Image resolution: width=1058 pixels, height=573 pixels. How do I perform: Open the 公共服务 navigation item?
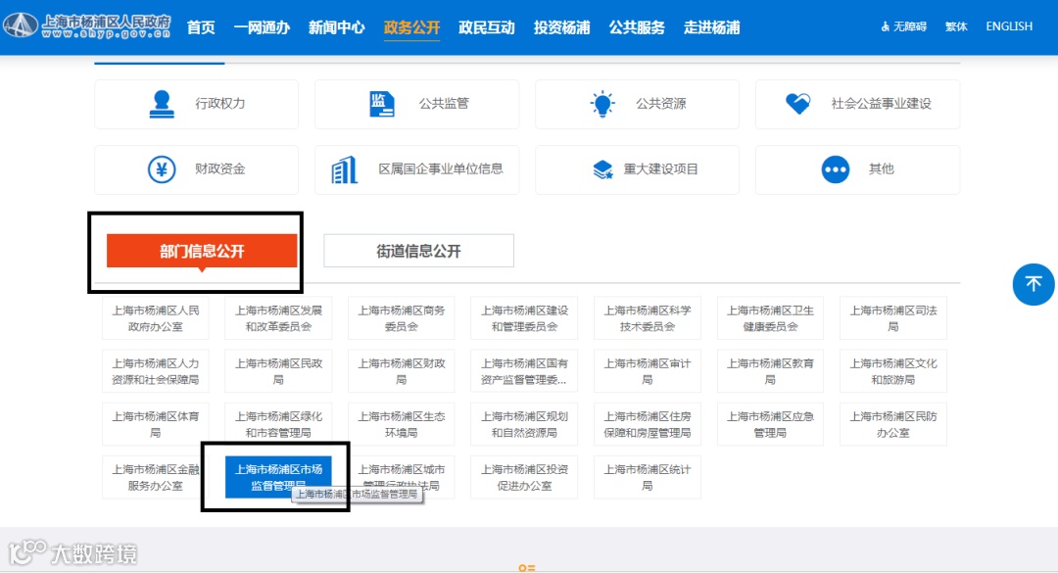[637, 27]
